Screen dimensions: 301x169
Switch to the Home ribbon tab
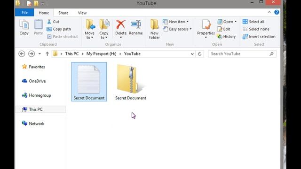(44, 13)
